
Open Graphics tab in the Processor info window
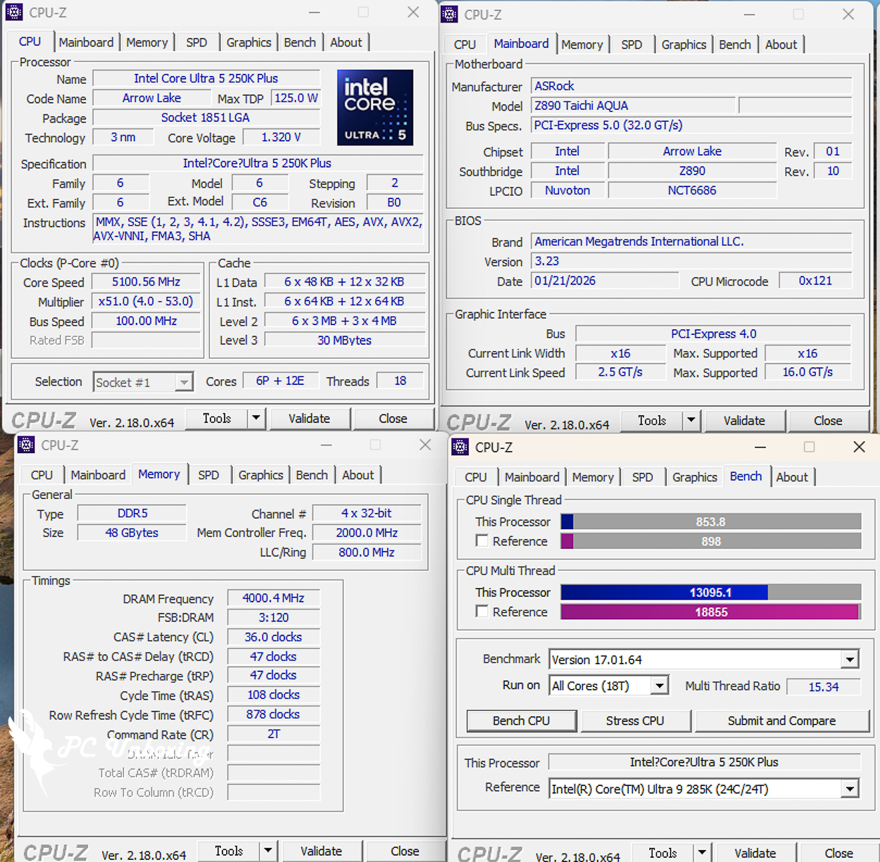pos(249,42)
